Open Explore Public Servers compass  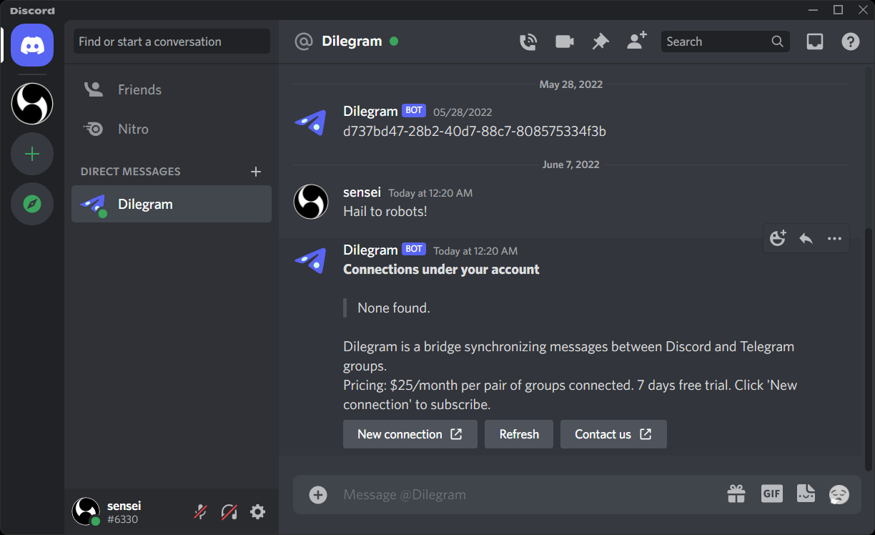coord(32,204)
